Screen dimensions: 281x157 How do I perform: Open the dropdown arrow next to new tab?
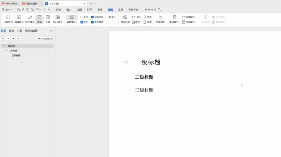coord(95,4)
